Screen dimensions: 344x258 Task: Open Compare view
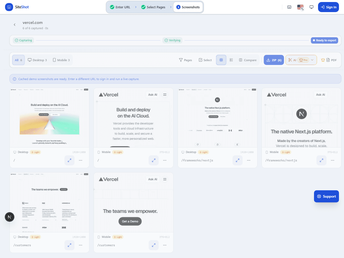tap(248, 60)
